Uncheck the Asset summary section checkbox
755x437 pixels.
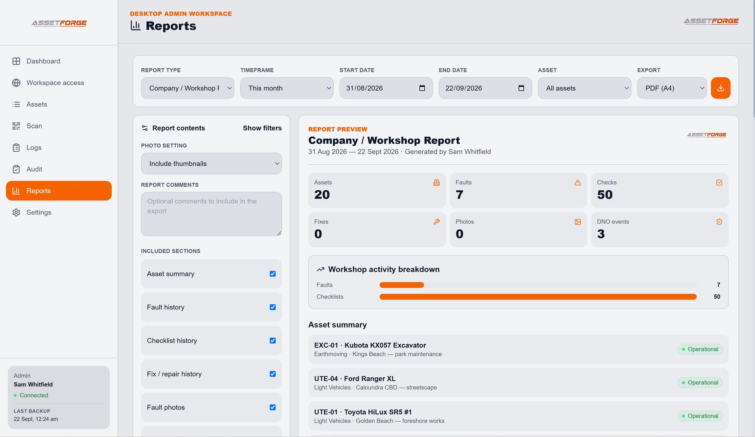point(273,274)
